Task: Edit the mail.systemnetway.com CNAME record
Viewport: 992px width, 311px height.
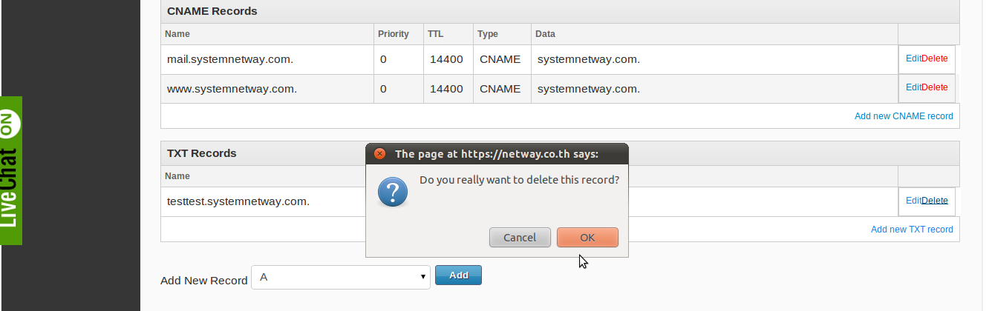Action: pyautogui.click(x=913, y=58)
